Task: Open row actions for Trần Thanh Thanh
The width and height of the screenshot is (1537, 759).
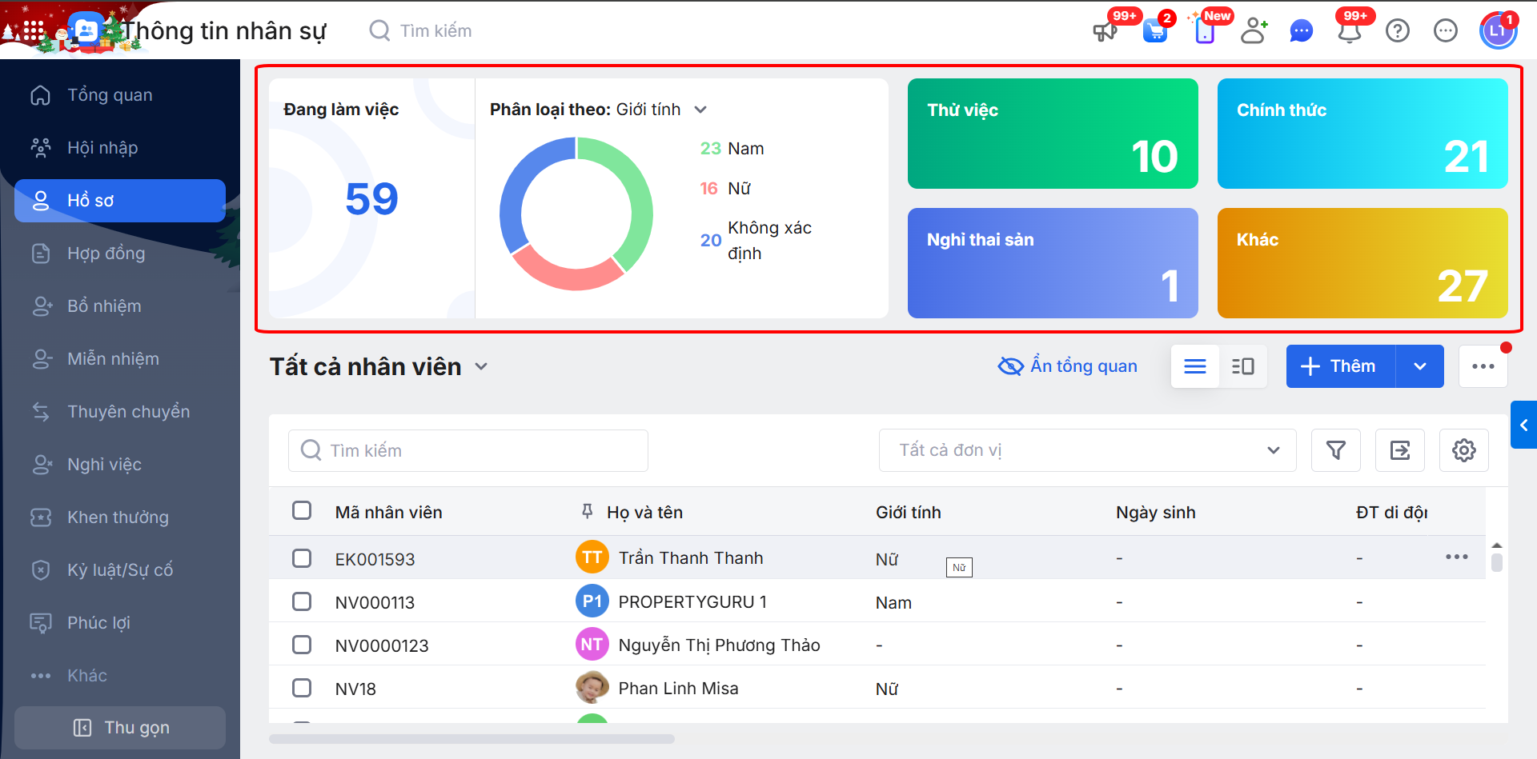Action: (1457, 557)
